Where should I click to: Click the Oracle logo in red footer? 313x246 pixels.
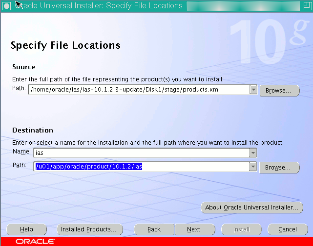(35, 242)
